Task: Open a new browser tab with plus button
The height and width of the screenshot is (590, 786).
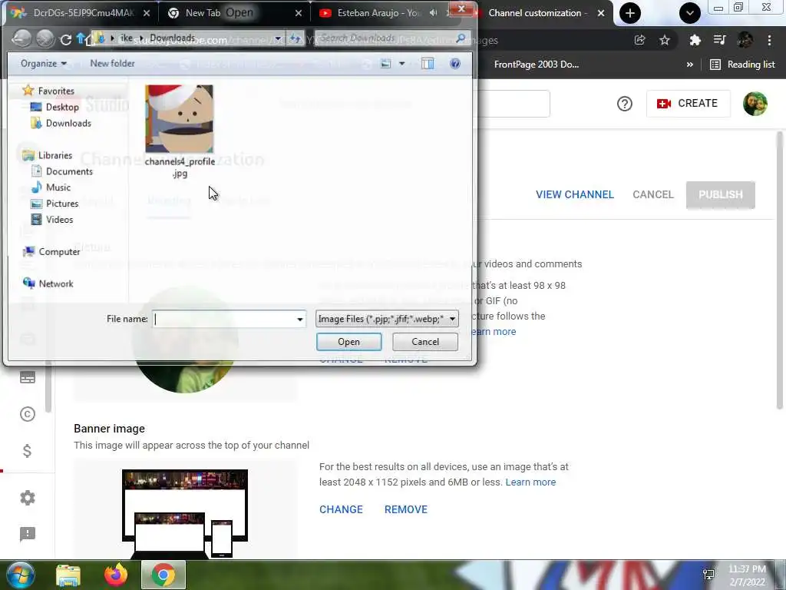Action: [630, 13]
